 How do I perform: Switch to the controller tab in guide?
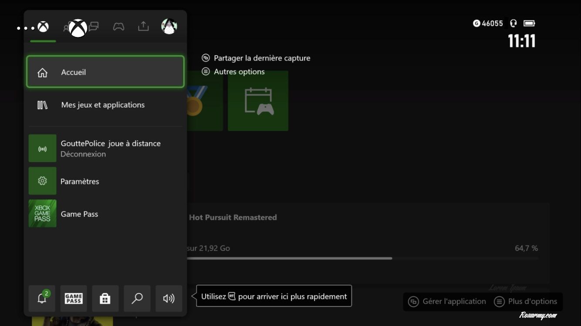tap(118, 27)
